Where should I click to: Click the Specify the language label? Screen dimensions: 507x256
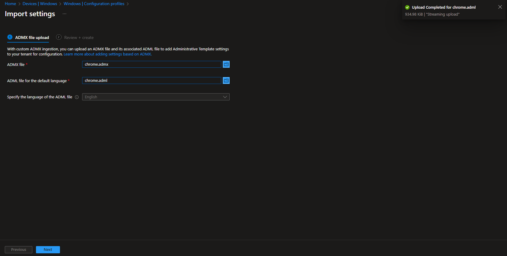[x=40, y=97]
